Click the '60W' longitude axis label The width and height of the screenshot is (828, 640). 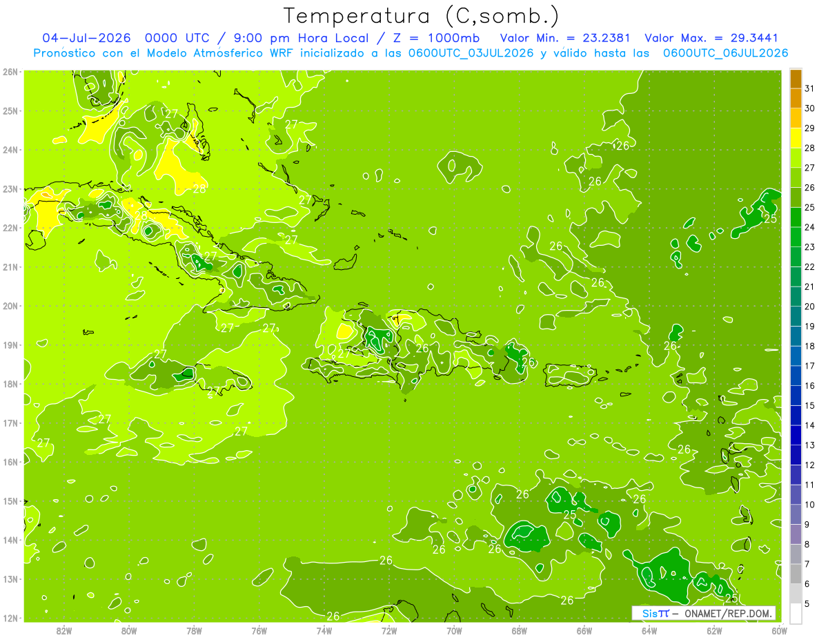coord(780,630)
